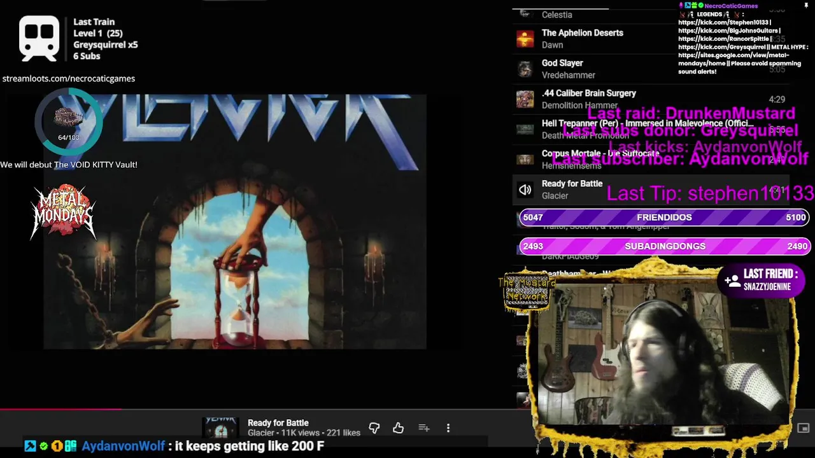815x458 pixels.
Task: Click The Aphelion Deserts album thumbnail
Action: (x=525, y=39)
